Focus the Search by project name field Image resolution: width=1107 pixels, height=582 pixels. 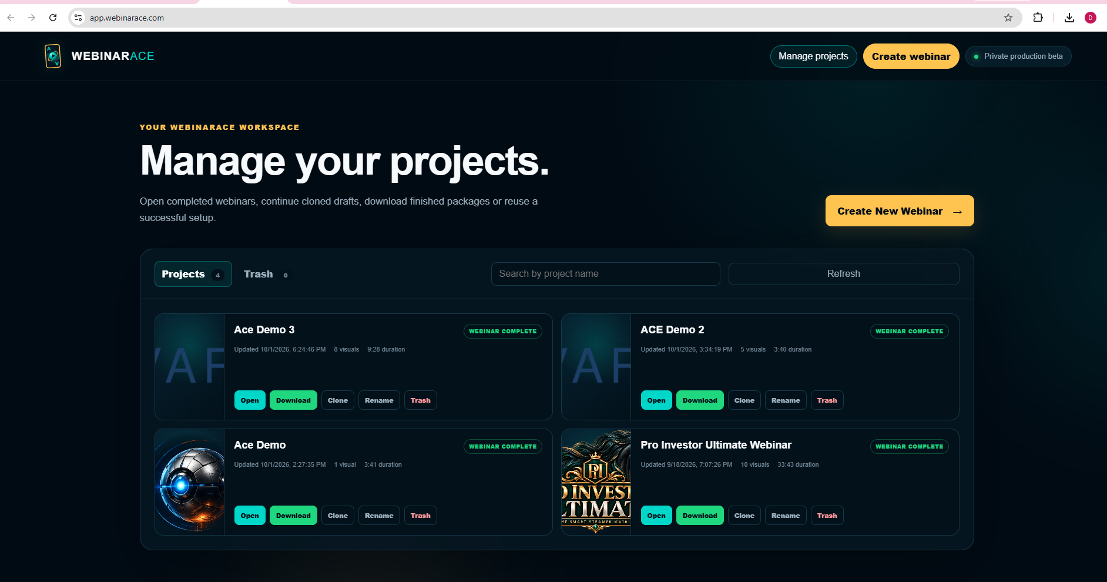tap(606, 274)
